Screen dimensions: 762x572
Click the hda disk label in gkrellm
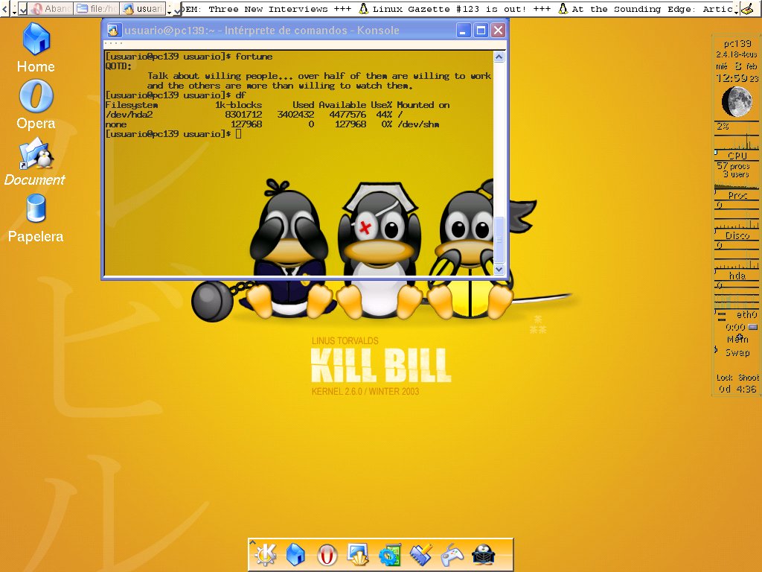737,276
